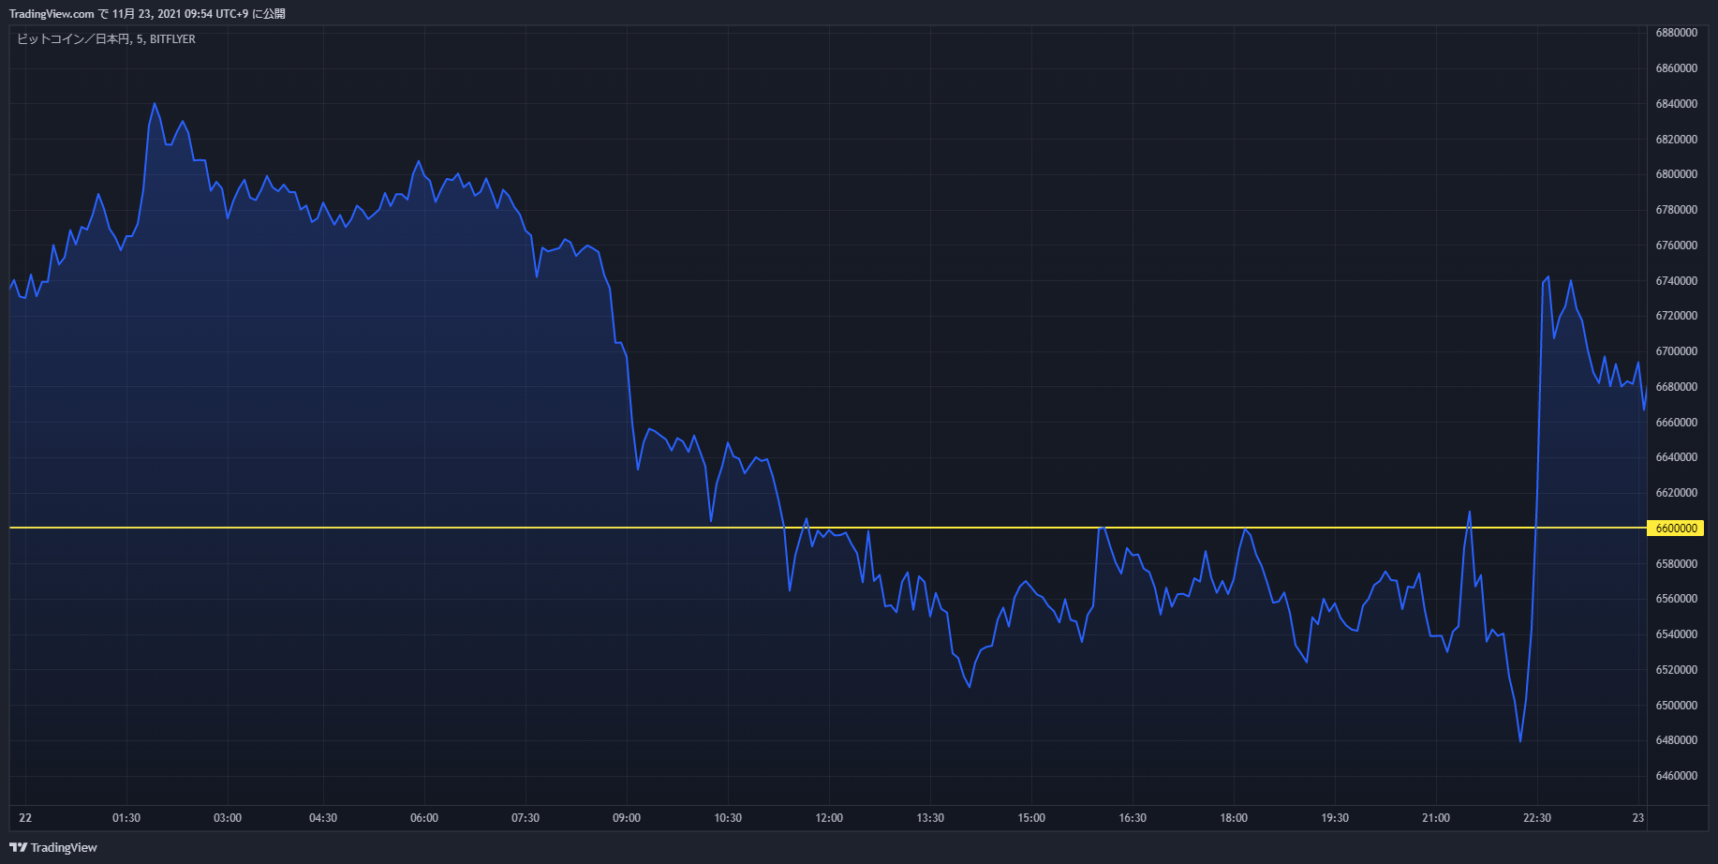Click the yellow 6600000 price label
This screenshot has height=864, width=1718.
pyautogui.click(x=1676, y=529)
